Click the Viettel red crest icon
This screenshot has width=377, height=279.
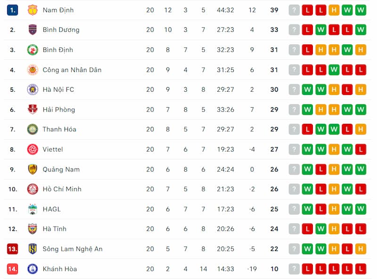33,149
